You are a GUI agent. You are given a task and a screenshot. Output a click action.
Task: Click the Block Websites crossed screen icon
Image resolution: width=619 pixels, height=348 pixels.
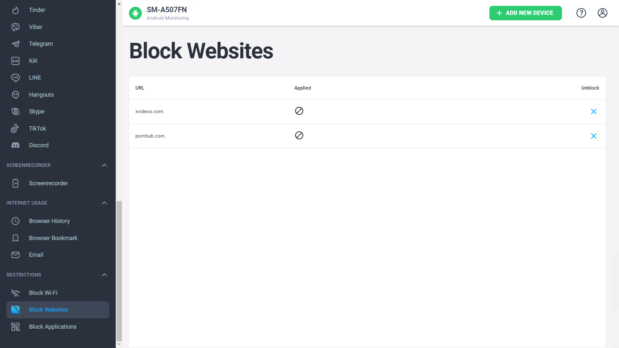coord(15,310)
